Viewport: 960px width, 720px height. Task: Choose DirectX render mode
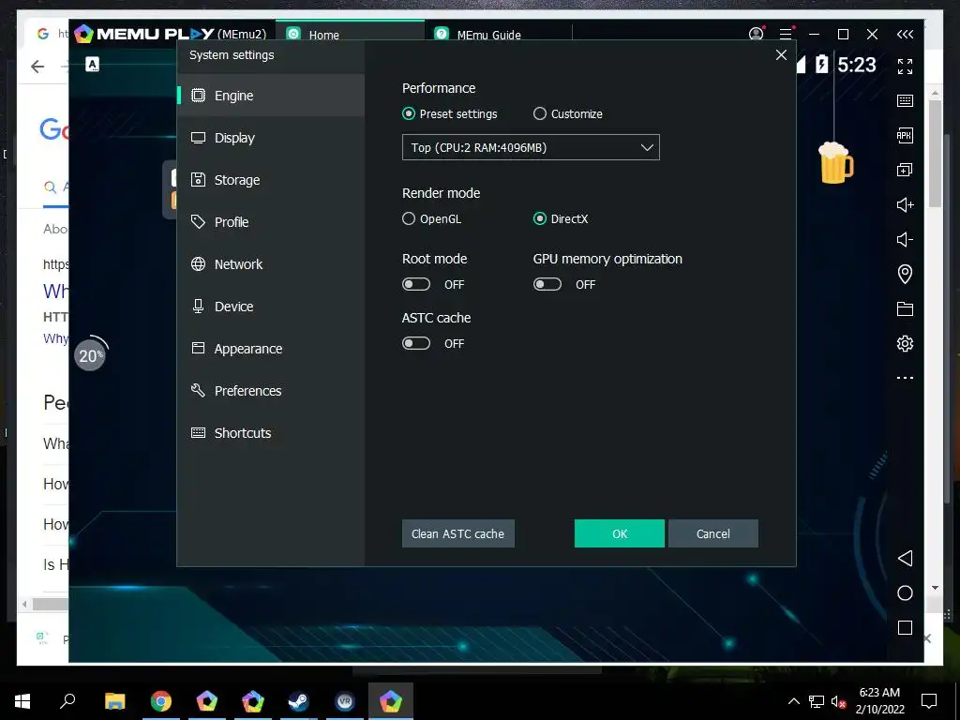(539, 218)
